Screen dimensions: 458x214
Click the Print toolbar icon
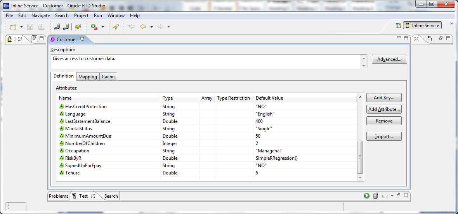coord(41,27)
